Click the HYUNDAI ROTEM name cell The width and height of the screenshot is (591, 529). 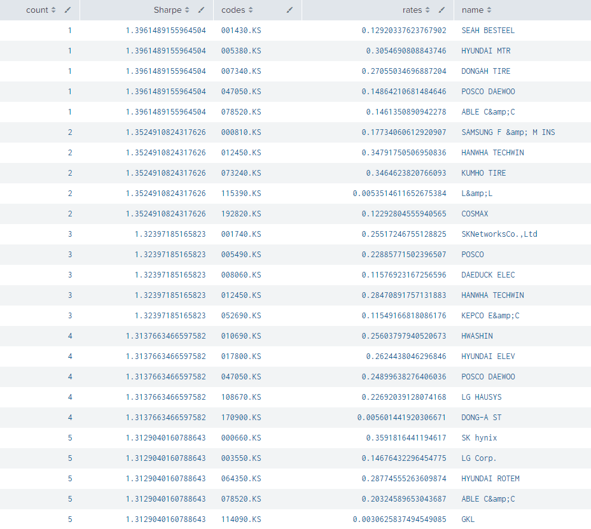click(x=490, y=479)
